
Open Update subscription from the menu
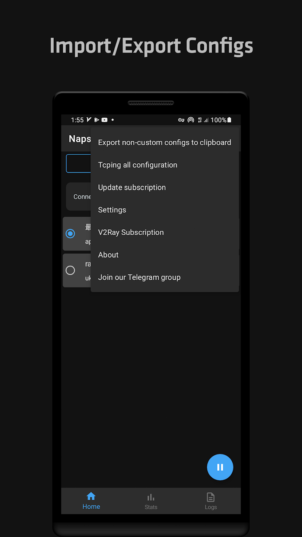[132, 187]
